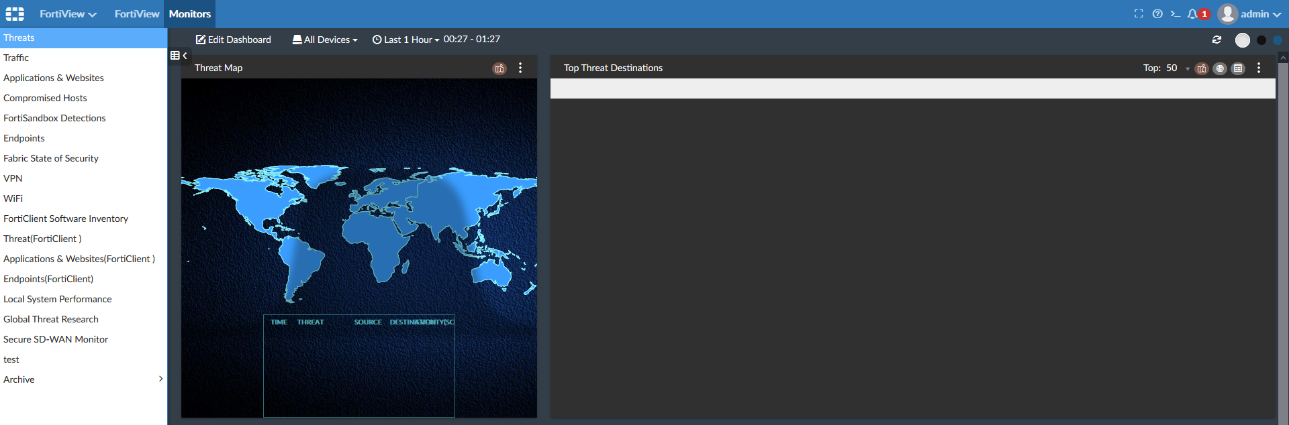The width and height of the screenshot is (1289, 425).
Task: Open VPN monitor
Action: coord(83,178)
